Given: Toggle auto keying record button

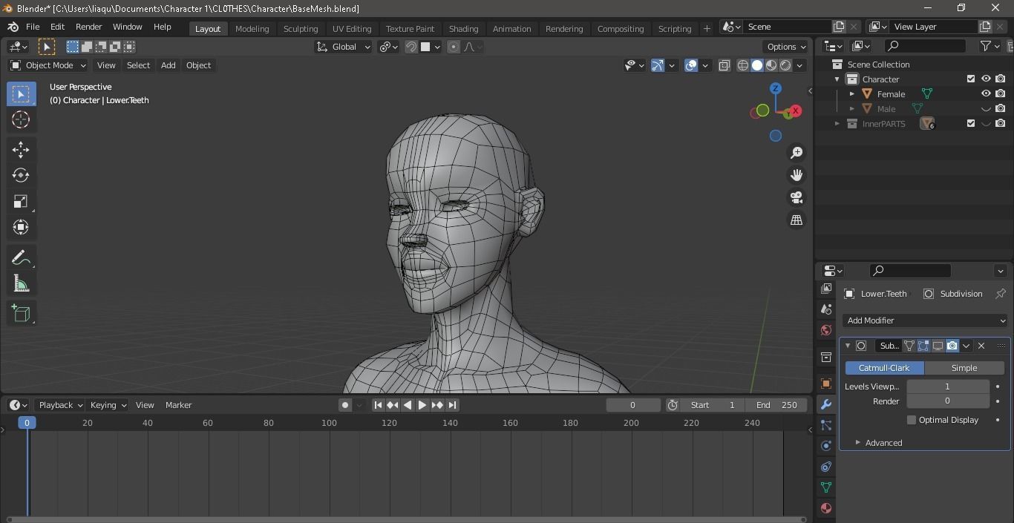Looking at the screenshot, I should 345,405.
